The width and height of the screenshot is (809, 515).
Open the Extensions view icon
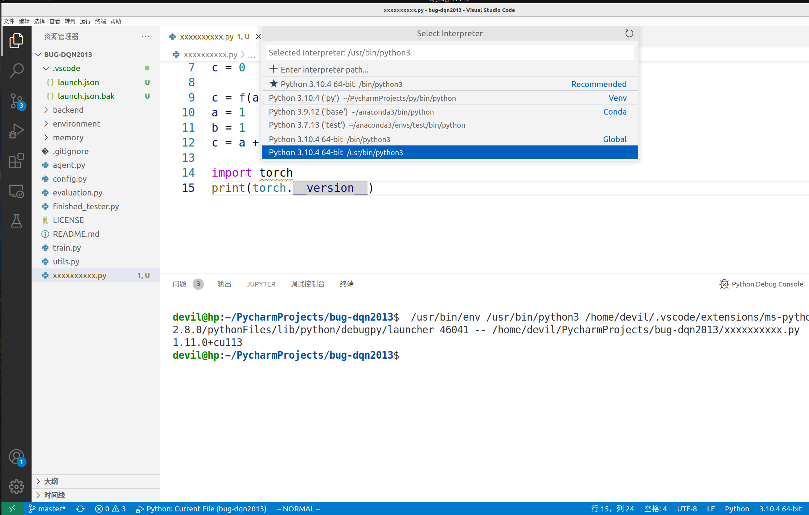[16, 161]
